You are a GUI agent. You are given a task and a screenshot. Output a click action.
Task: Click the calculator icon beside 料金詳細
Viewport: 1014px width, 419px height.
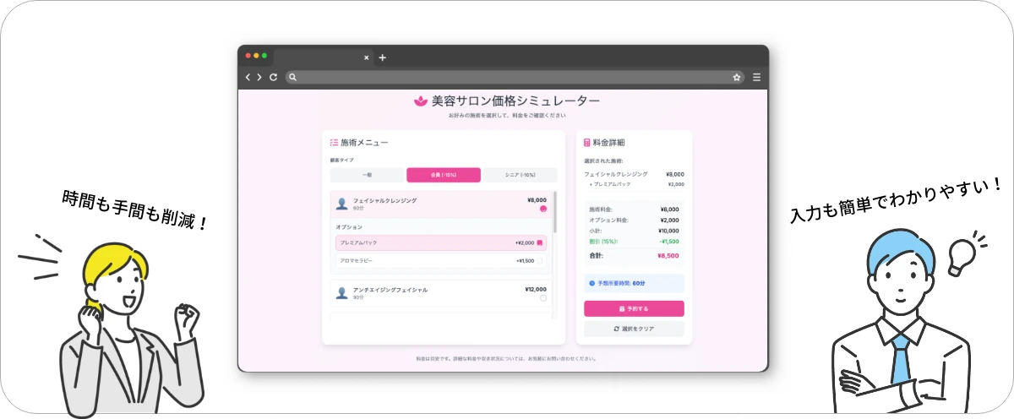[587, 143]
